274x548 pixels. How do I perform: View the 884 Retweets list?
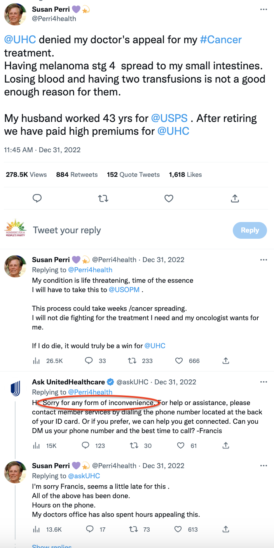tap(77, 174)
